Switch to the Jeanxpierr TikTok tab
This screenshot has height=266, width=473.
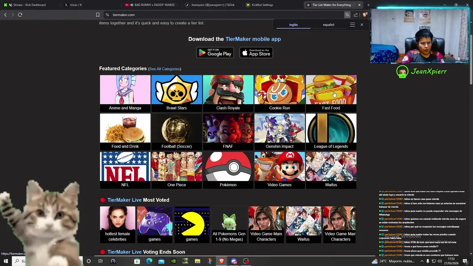[x=212, y=5]
